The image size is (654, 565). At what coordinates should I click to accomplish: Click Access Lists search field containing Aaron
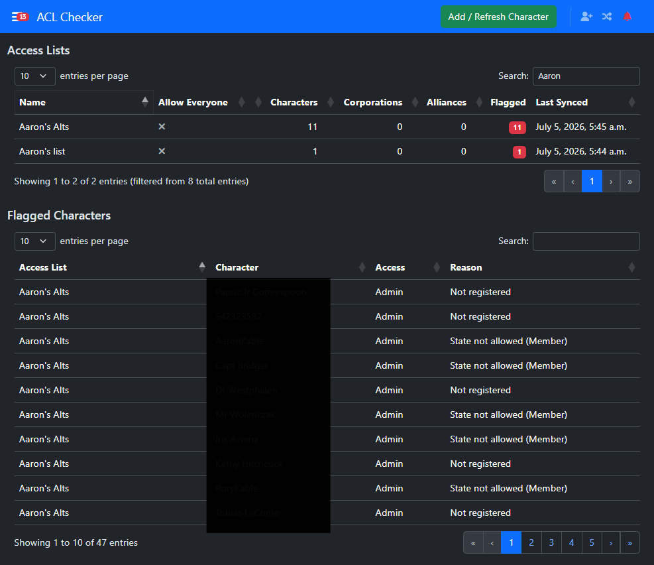pos(586,76)
